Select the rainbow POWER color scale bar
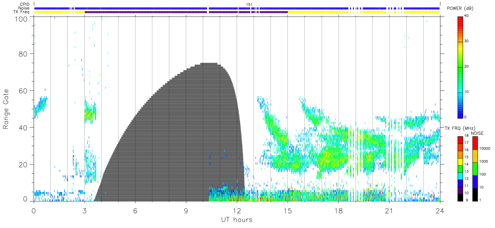Screen dimensions: 495x228 point(461,67)
